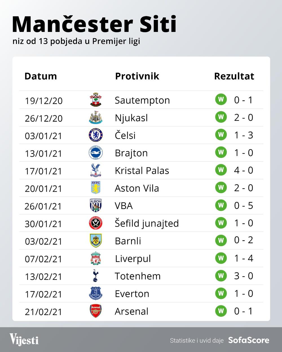Click the Newcastle club crest
282x352 pixels.
[x=96, y=118]
